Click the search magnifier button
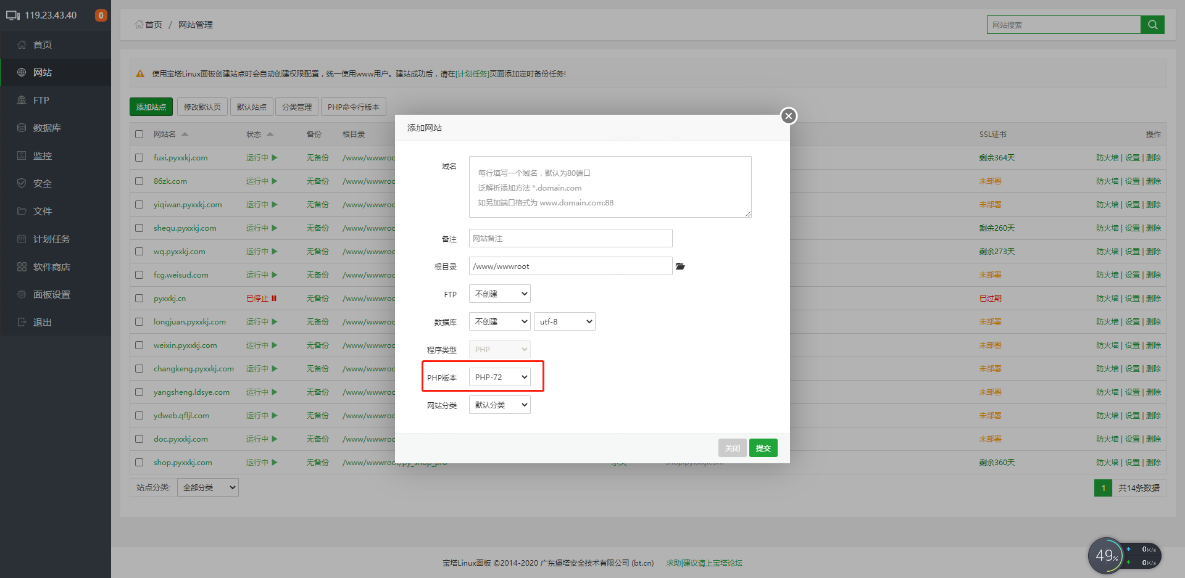The width and height of the screenshot is (1185, 578). click(1152, 25)
